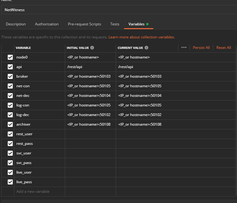Click the Reset All button
The height and width of the screenshot is (203, 237).
(x=224, y=48)
